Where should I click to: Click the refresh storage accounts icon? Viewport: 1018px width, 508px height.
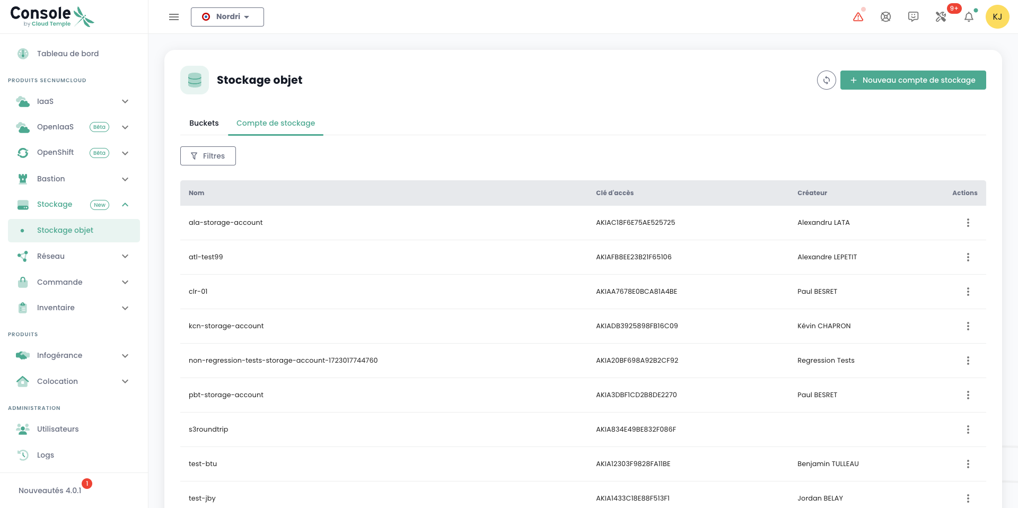826,80
